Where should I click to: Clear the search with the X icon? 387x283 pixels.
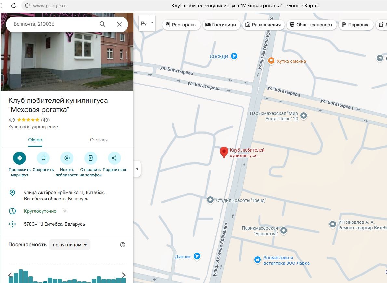pyautogui.click(x=119, y=24)
